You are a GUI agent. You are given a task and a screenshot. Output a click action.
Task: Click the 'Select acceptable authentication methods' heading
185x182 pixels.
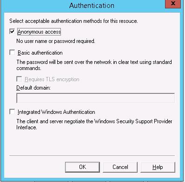pyautogui.click(x=73, y=21)
